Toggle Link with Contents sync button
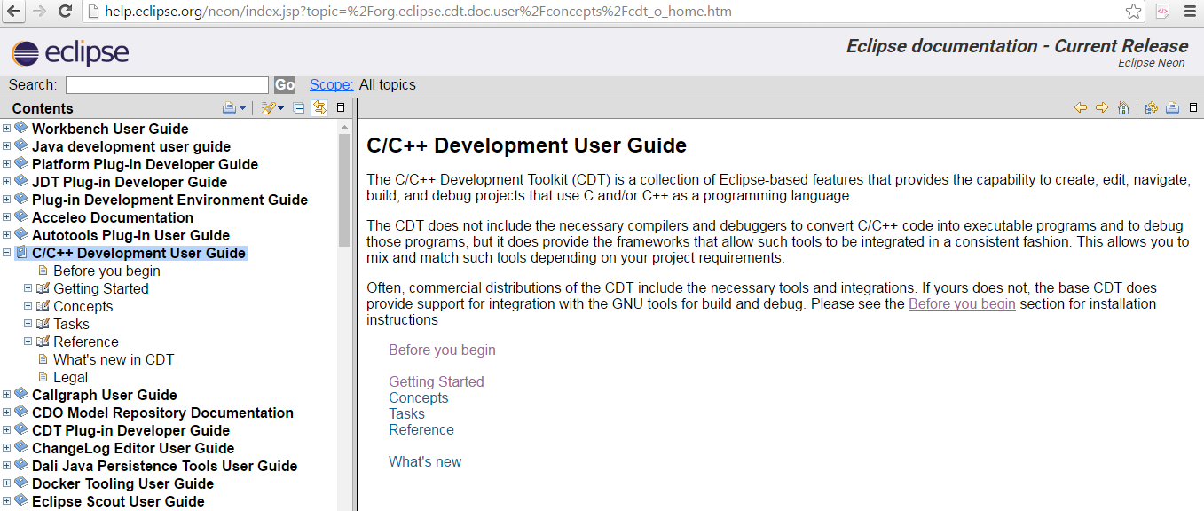 319,108
